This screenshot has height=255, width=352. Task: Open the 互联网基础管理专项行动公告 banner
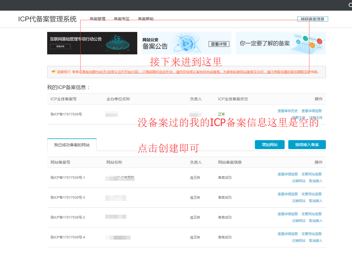tap(92, 43)
